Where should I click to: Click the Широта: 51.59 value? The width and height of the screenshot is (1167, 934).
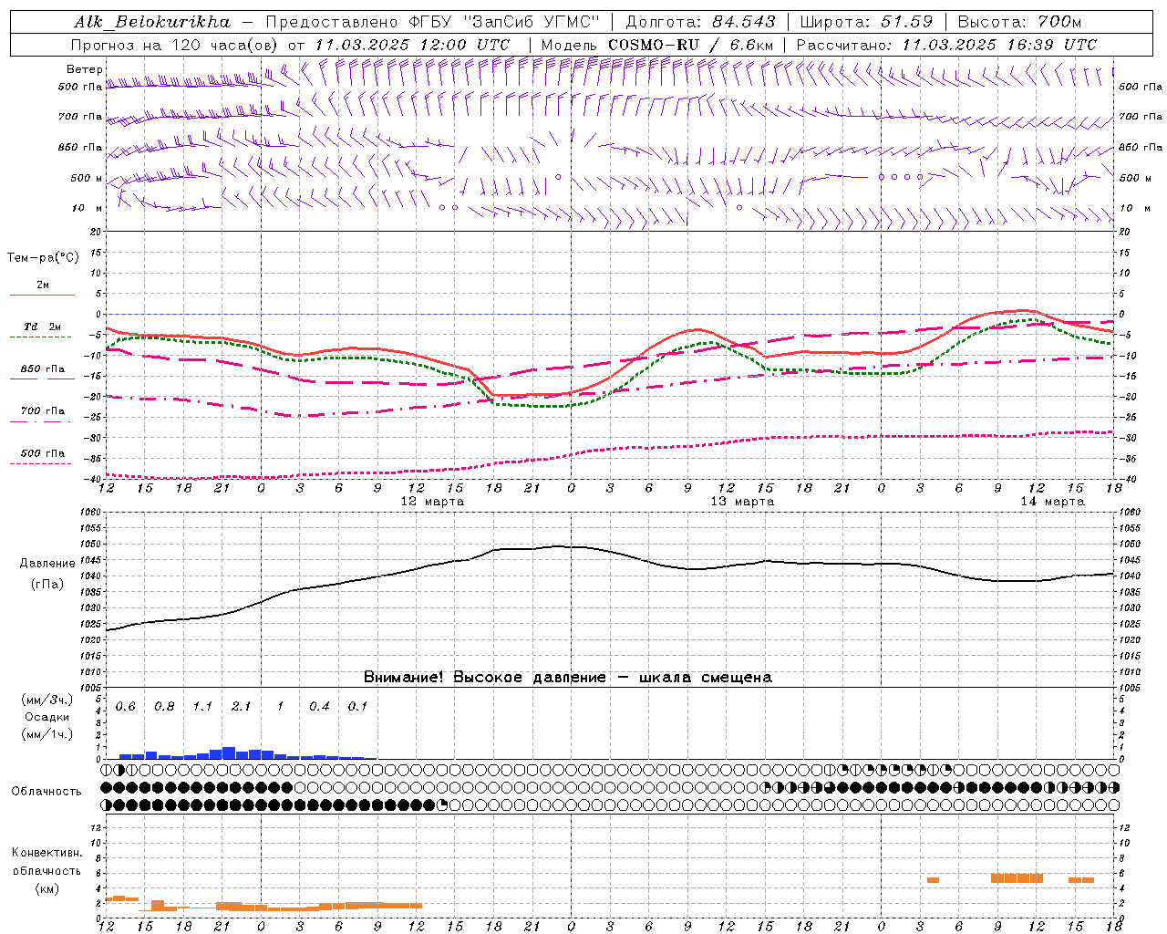point(867,22)
